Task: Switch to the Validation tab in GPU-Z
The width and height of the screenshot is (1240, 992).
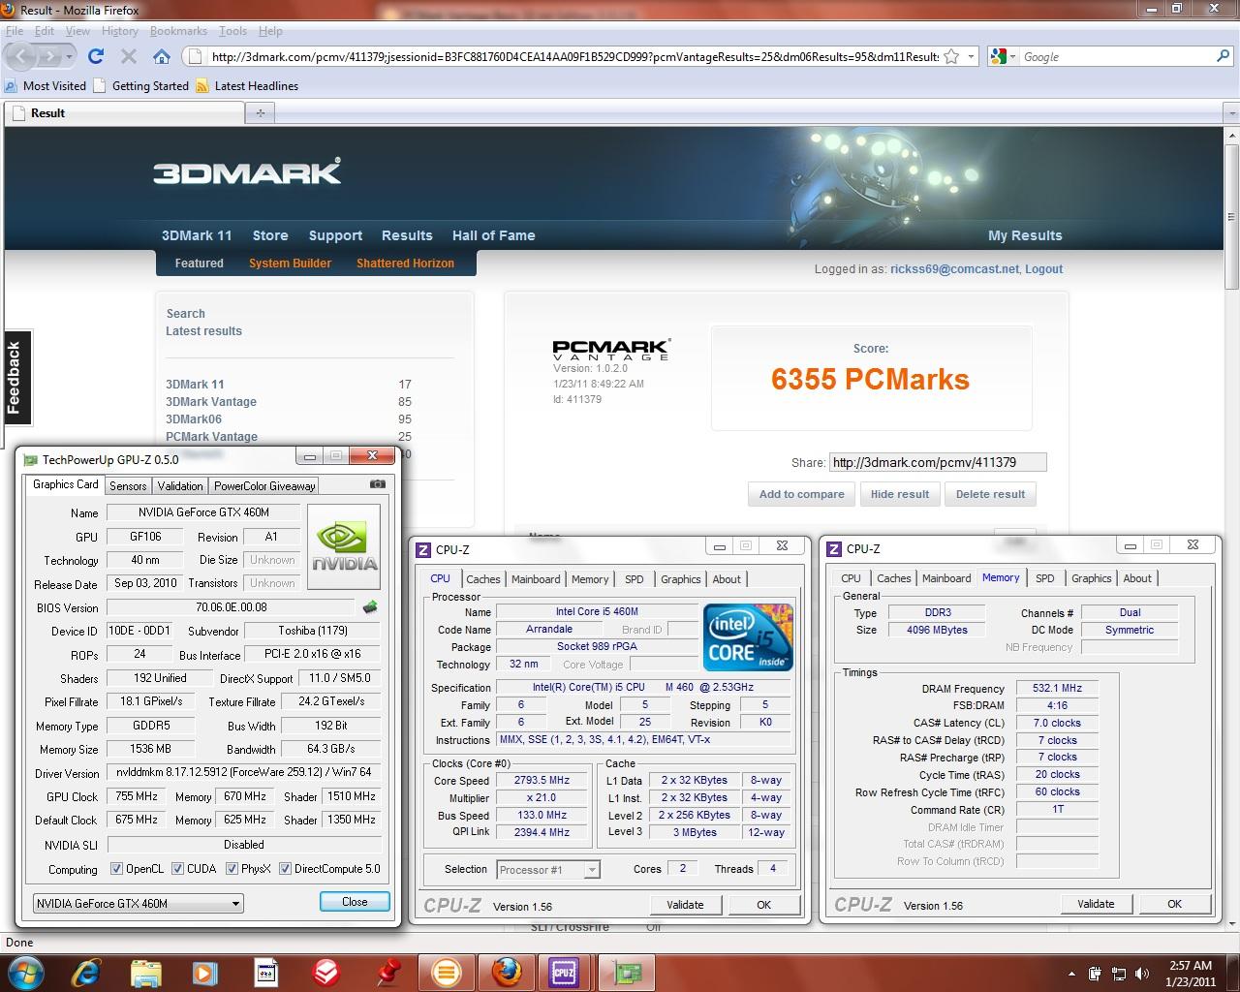Action: 180,486
